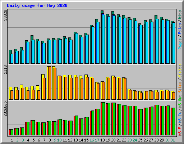This screenshot has height=144, width=184.
Task: Click the Hits legend label
Action: tap(180, 15)
